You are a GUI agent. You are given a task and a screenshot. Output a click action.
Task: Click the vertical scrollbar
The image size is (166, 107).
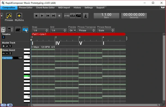click(164, 68)
